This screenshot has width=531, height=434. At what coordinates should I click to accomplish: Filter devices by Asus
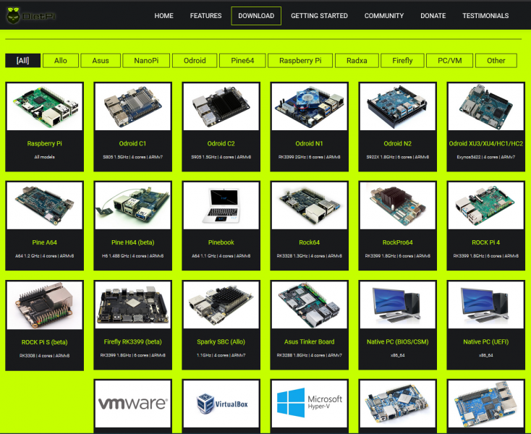101,61
